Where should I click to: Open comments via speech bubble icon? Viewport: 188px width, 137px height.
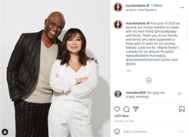click(x=126, y=109)
